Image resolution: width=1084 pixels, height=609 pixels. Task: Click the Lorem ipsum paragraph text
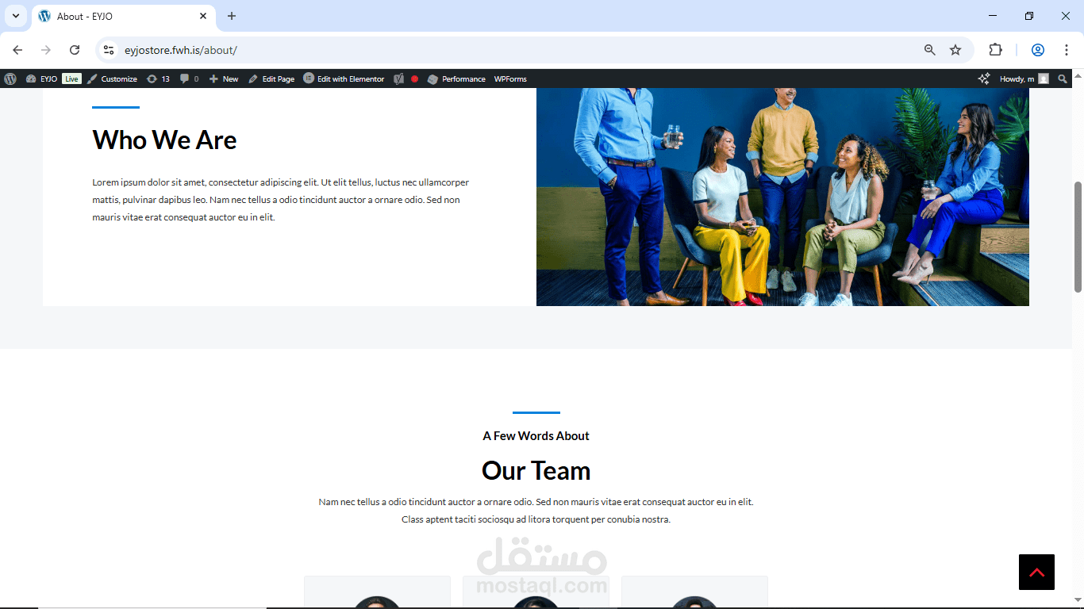[281, 200]
